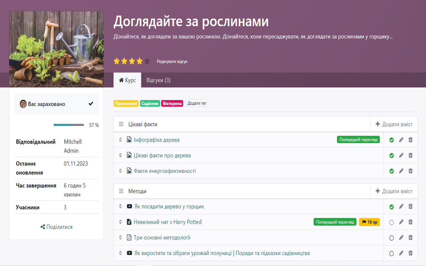
Task: Edit Як посадити дерево у горщик lesson
Action: 401,206
